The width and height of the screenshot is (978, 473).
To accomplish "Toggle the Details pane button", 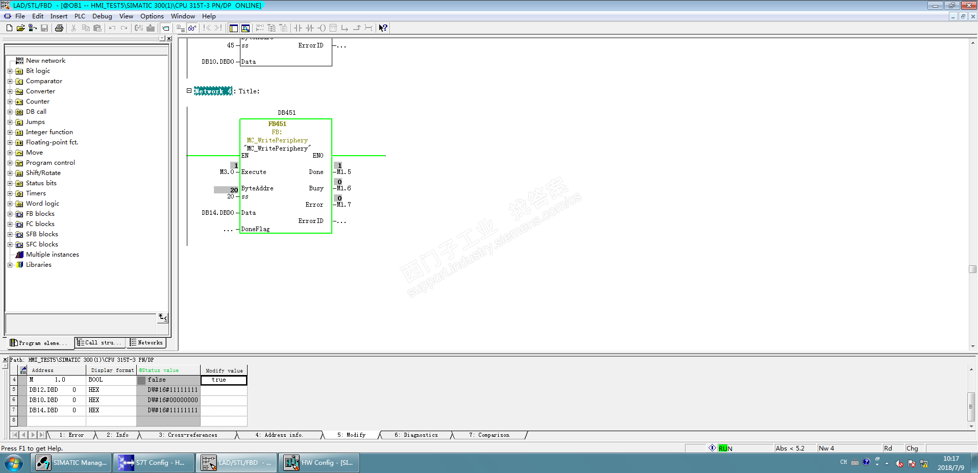I will pos(246,28).
